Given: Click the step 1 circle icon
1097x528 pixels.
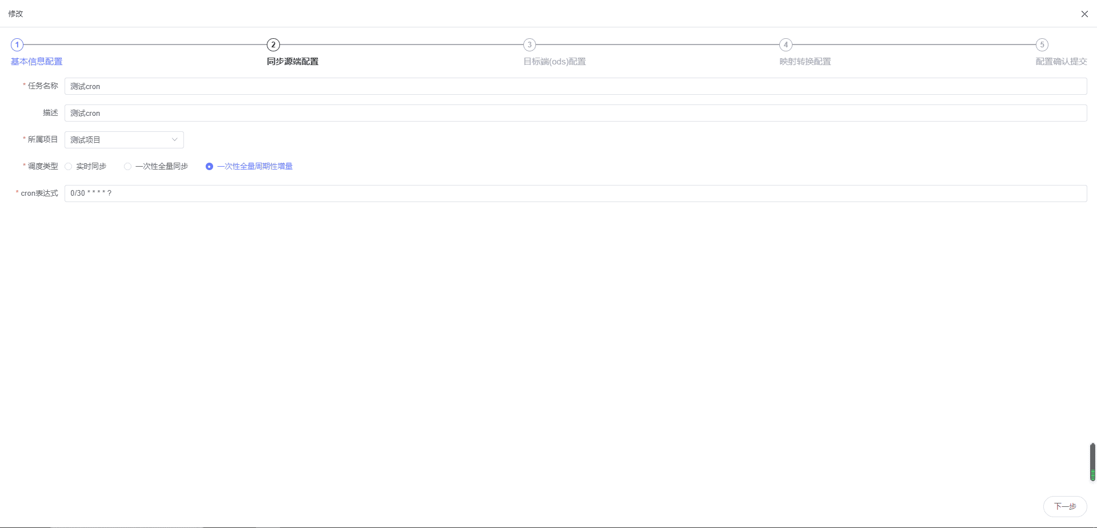Looking at the screenshot, I should (17, 45).
